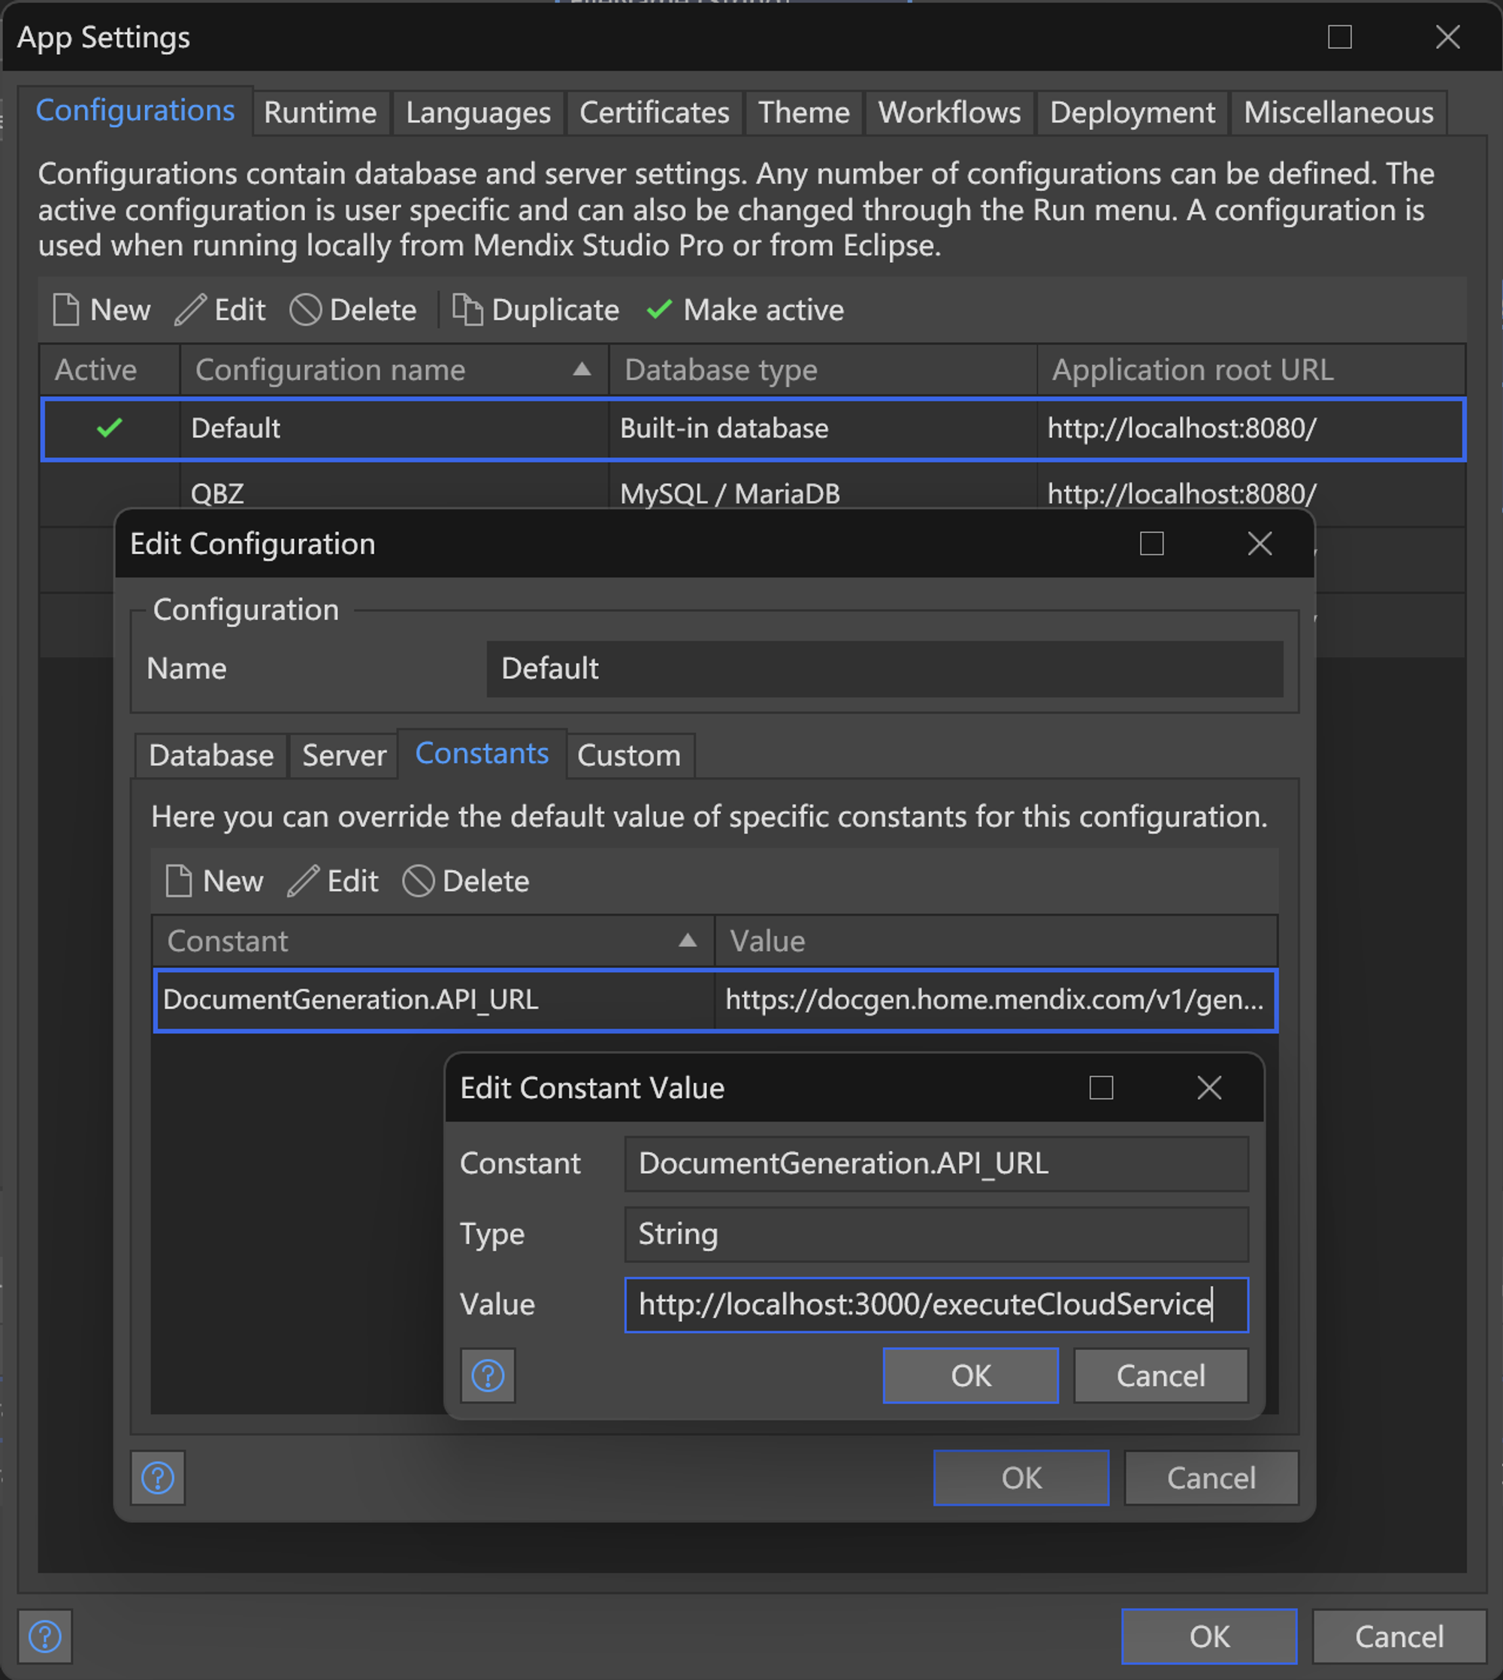The width and height of the screenshot is (1503, 1680).
Task: Cancel the Edit Configuration dialog
Action: coord(1211,1478)
